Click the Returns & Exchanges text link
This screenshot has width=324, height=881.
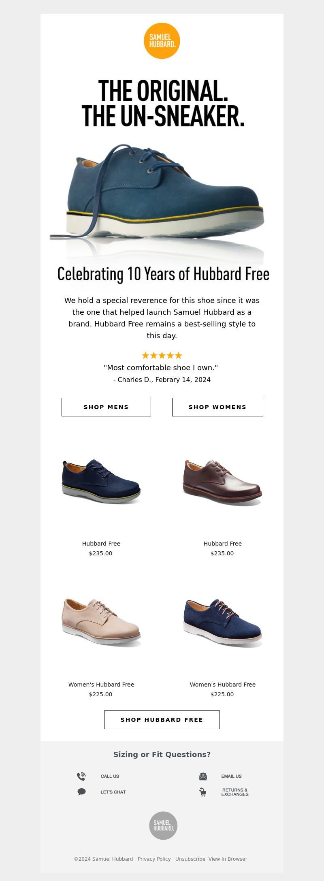coord(235,792)
